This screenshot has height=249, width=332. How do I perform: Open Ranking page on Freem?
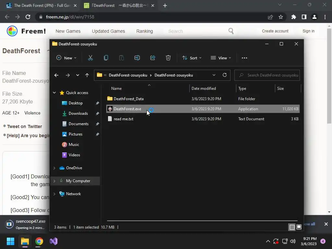[145, 31]
